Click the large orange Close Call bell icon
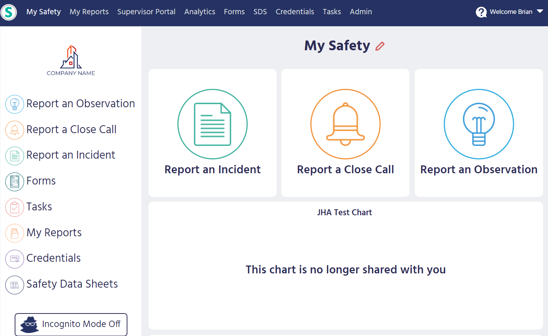 coord(345,124)
